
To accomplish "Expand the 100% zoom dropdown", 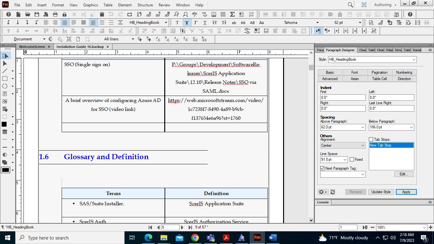I will tap(424, 227).
